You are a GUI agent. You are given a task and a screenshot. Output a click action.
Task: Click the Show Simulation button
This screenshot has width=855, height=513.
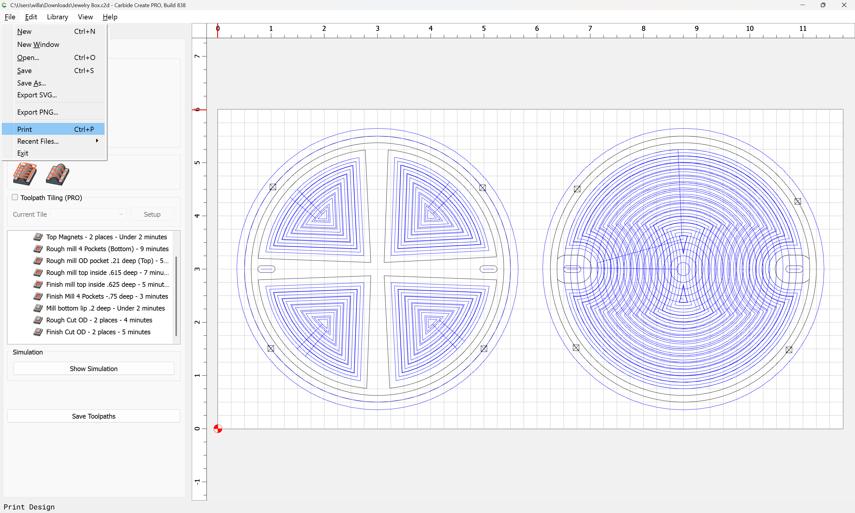tap(94, 368)
